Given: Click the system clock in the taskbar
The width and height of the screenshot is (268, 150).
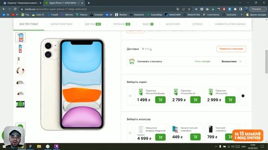Looking at the screenshot, I should tap(253, 146).
